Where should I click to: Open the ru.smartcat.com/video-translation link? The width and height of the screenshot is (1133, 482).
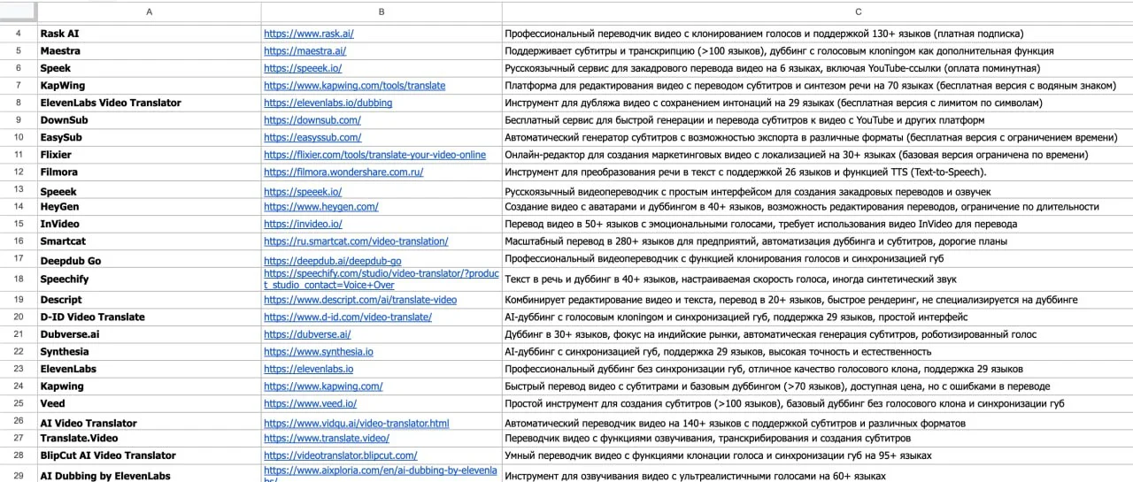coord(356,241)
